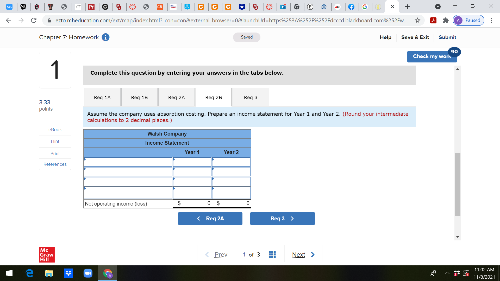The height and width of the screenshot is (281, 500).
Task: Open the Adobe Acrobat extension
Action: (x=433, y=20)
